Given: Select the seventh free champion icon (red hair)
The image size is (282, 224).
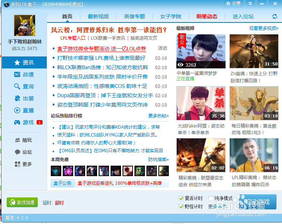Looking at the screenshot, I should (128, 171).
